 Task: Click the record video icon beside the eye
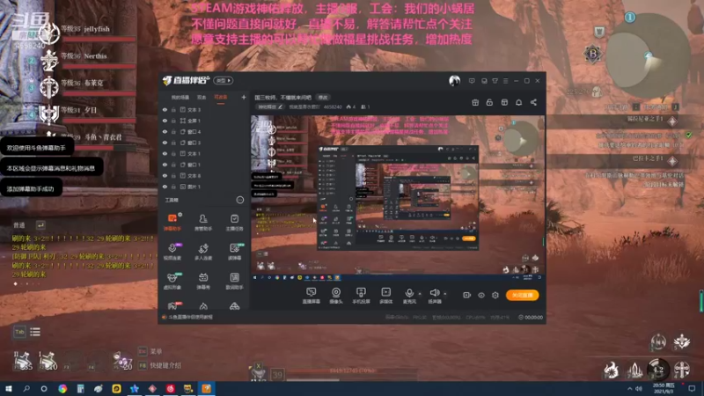click(466, 295)
